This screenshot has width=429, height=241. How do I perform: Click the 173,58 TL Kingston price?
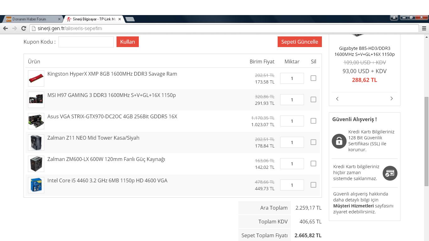(x=265, y=82)
